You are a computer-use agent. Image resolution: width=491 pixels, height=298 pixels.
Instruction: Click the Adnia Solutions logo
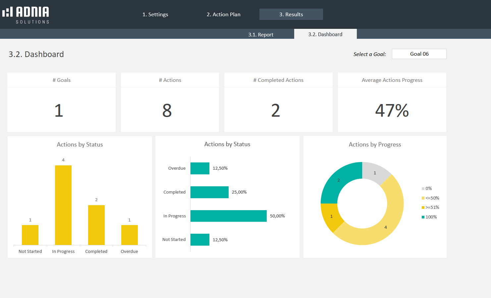(26, 15)
